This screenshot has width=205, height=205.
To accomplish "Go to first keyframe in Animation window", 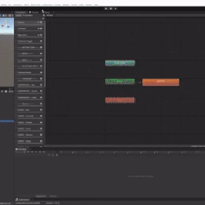I will (28, 152).
